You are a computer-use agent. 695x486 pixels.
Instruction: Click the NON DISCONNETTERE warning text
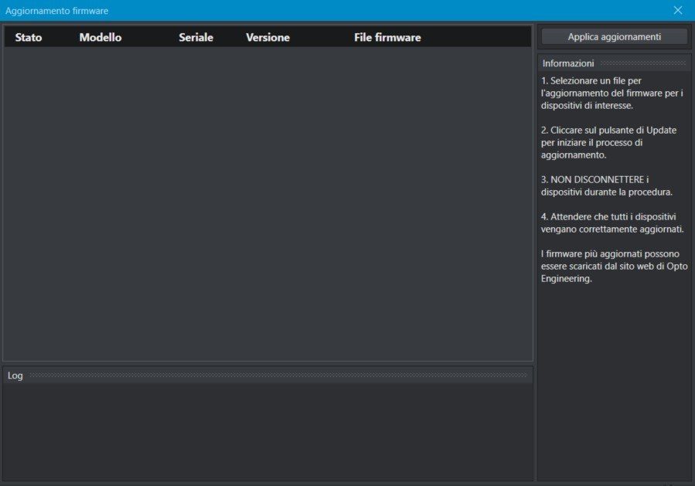click(x=607, y=185)
